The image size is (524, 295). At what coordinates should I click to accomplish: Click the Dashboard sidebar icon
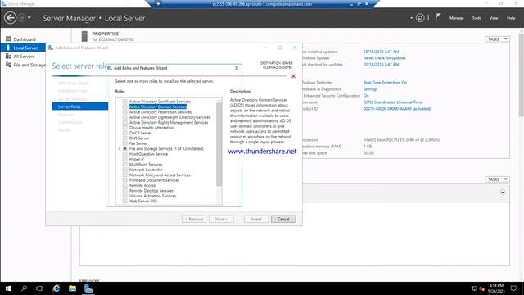pyautogui.click(x=8, y=39)
